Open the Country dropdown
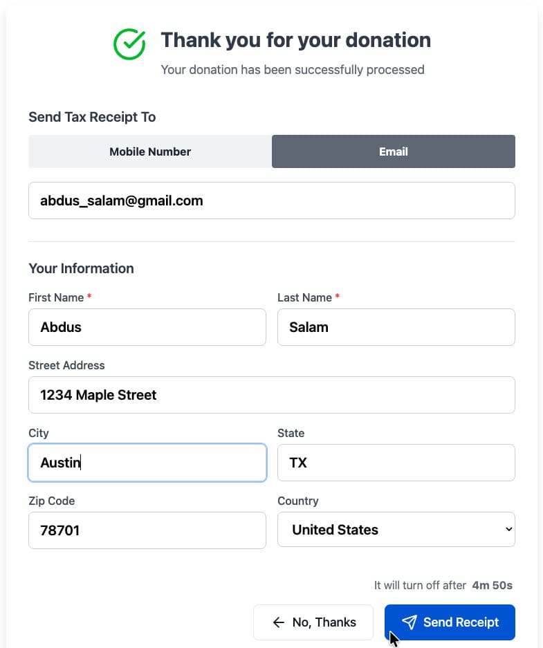Screen dimensions: 543x648 pos(396,529)
